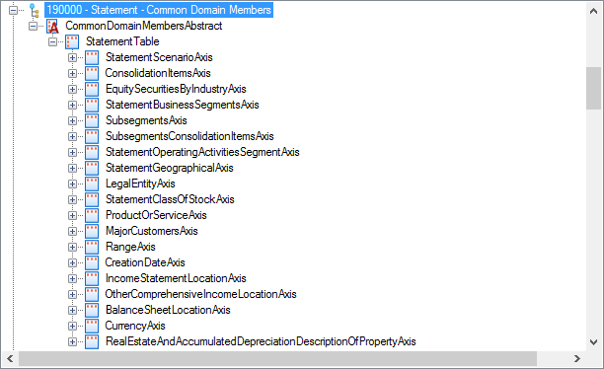The height and width of the screenshot is (369, 604).
Task: Expand the StatementGeographicalAxis node
Action: coord(72,168)
